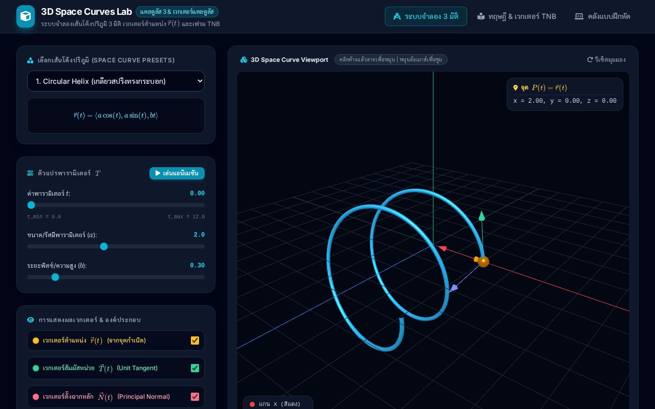The width and height of the screenshot is (655, 409).
Task: Adjust the radius parameter (a) slider
Action: pyautogui.click(x=116, y=246)
